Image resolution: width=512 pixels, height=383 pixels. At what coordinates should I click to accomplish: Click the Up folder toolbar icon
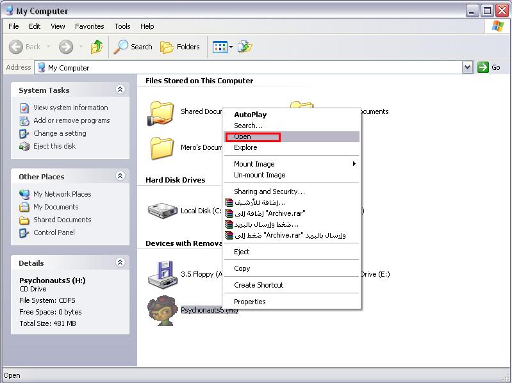[x=97, y=47]
